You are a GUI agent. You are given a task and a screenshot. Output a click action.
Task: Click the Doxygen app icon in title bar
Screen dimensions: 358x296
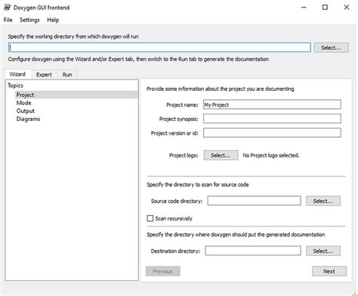point(8,8)
